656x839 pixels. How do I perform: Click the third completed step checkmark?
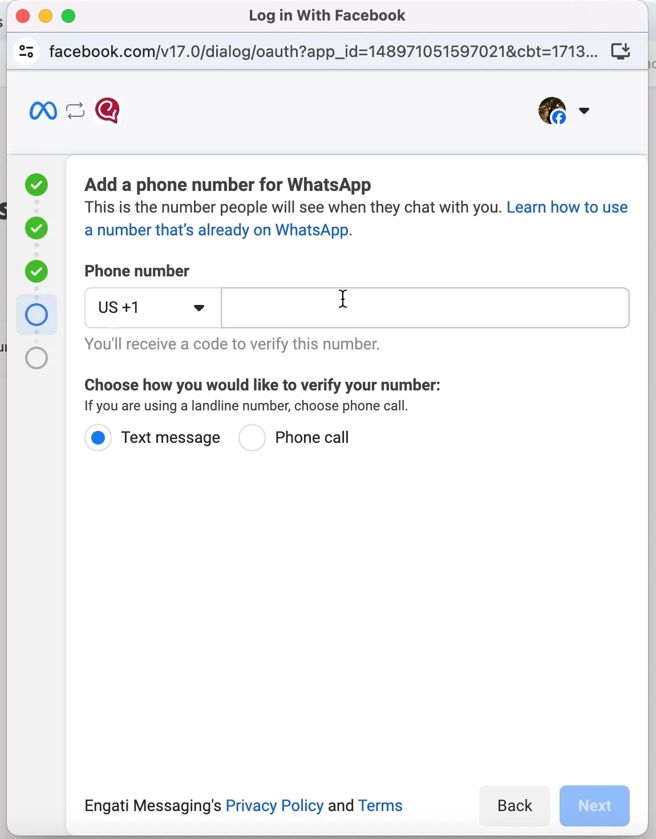tap(37, 271)
